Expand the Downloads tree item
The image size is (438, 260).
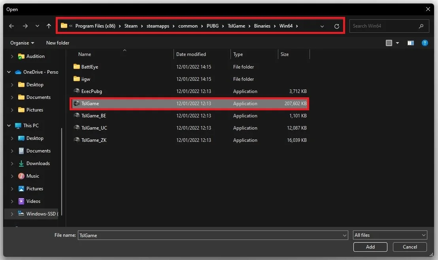[x=12, y=163]
